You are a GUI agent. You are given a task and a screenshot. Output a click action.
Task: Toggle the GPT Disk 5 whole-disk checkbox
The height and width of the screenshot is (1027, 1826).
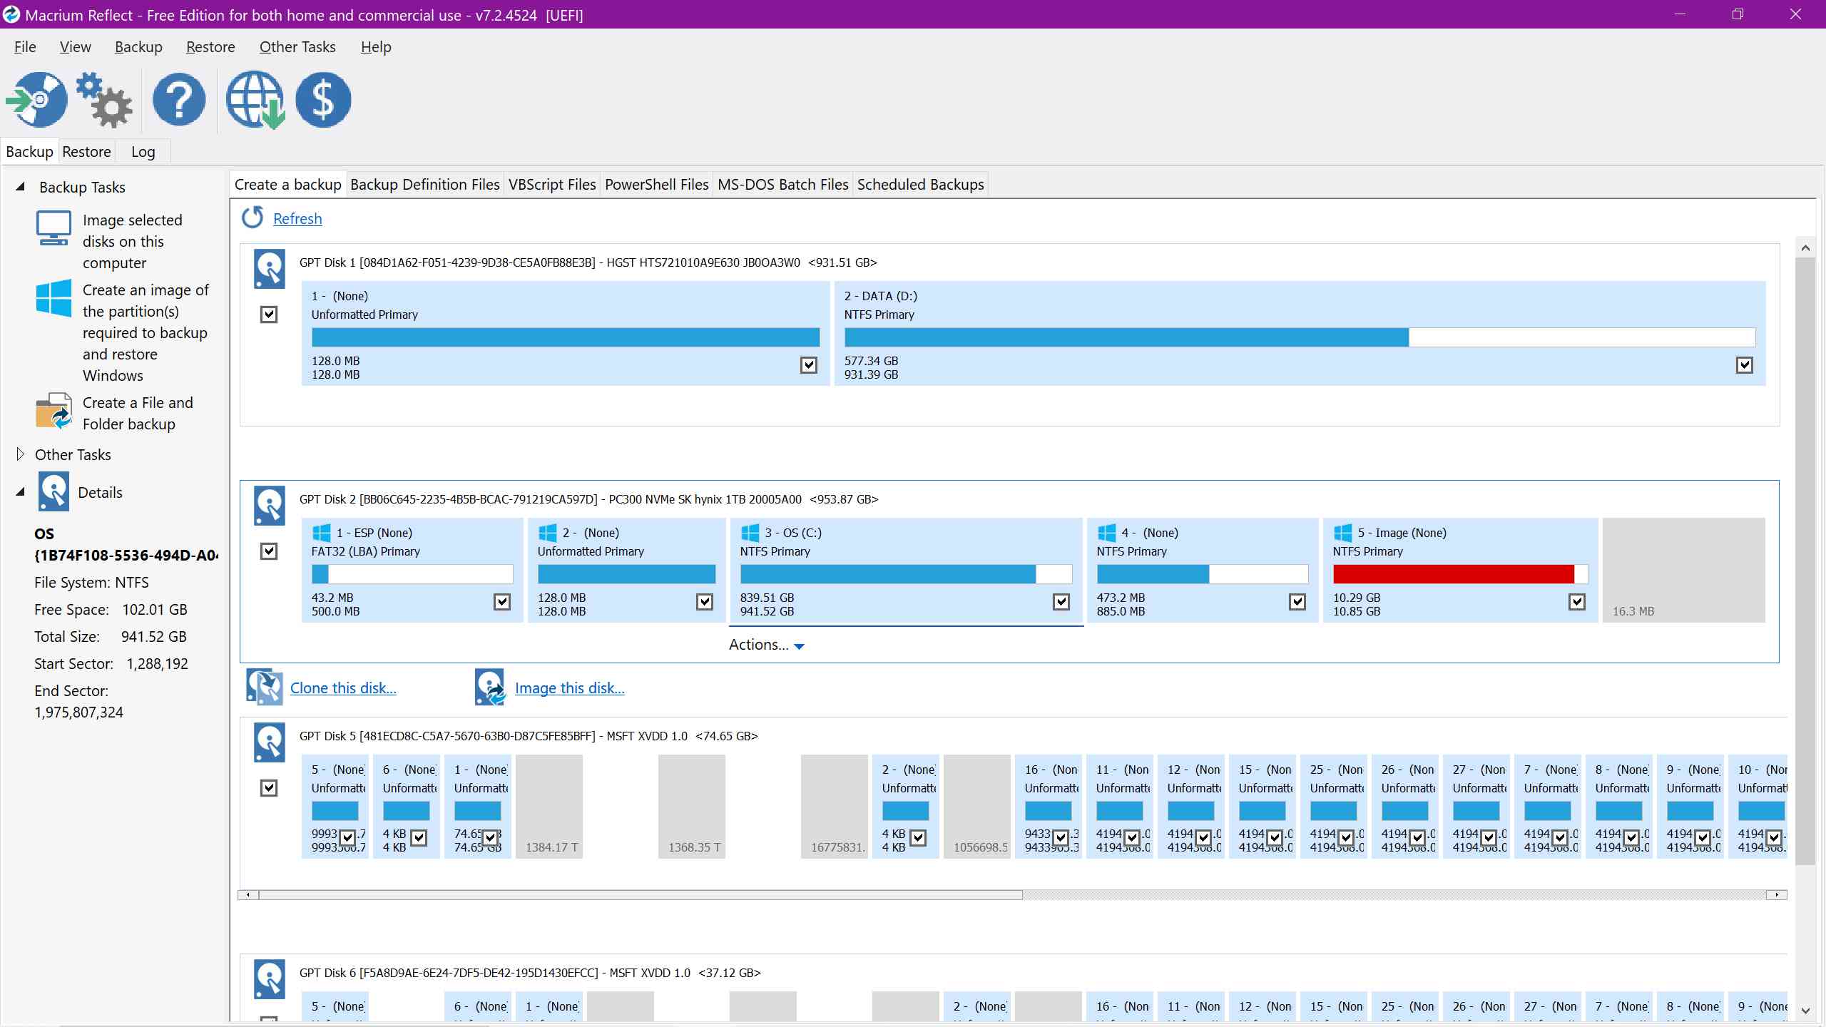click(x=269, y=788)
